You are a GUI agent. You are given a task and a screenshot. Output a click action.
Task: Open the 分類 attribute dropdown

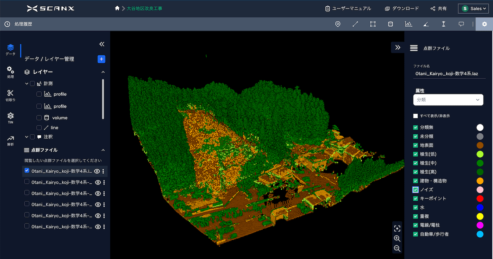click(x=448, y=100)
